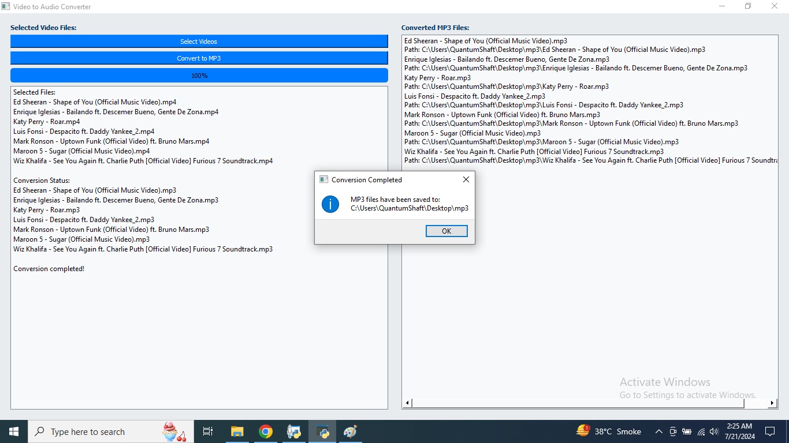
Task: Click the Select Videos button
Action: (199, 42)
